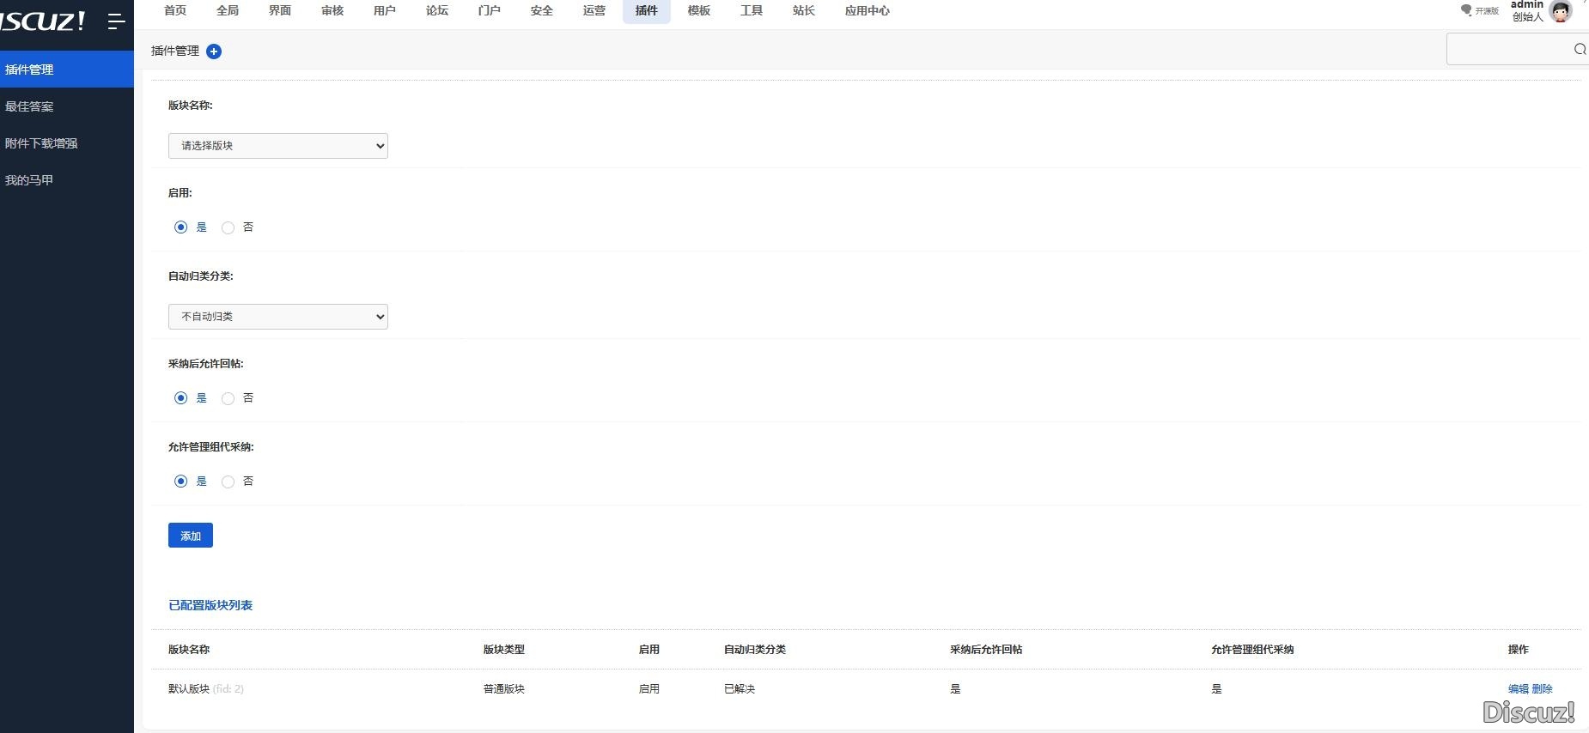Open the 论坛 top menu

tap(437, 11)
